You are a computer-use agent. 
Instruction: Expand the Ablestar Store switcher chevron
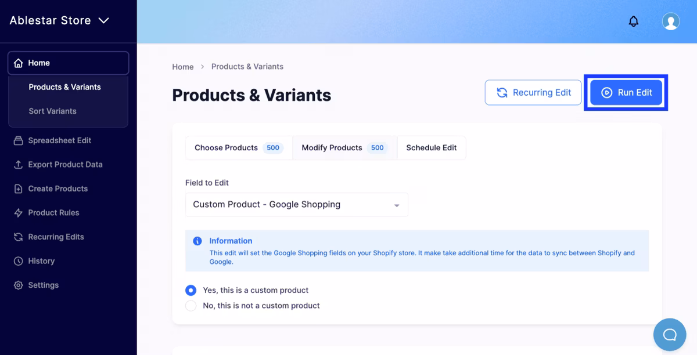103,21
